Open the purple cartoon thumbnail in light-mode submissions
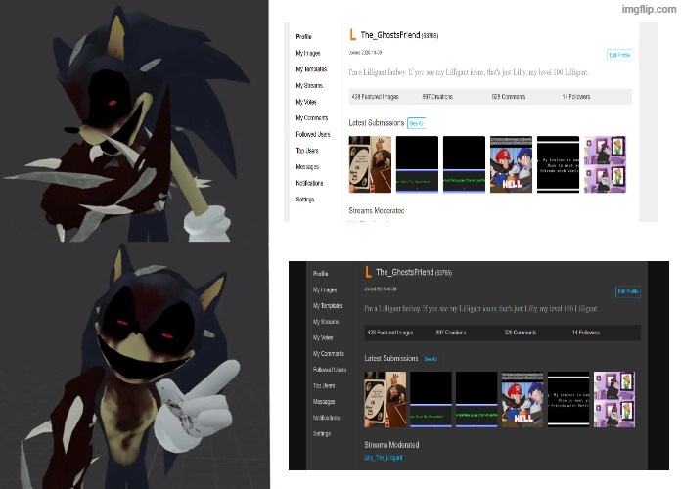The image size is (681, 489). click(x=605, y=164)
